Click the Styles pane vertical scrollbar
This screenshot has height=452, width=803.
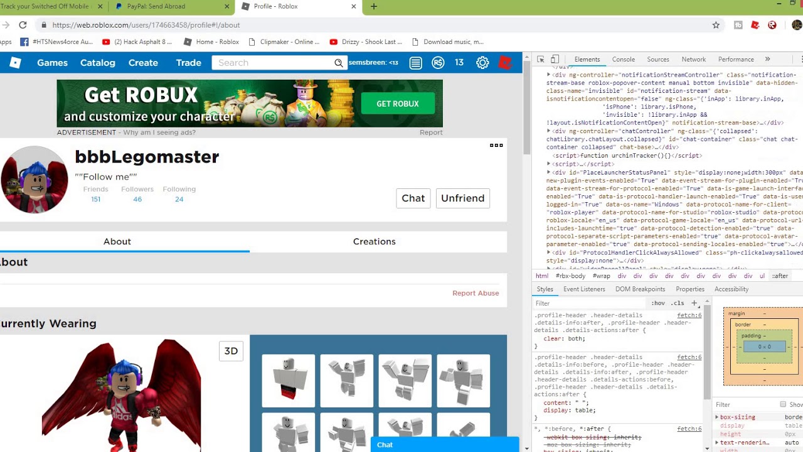click(x=708, y=352)
